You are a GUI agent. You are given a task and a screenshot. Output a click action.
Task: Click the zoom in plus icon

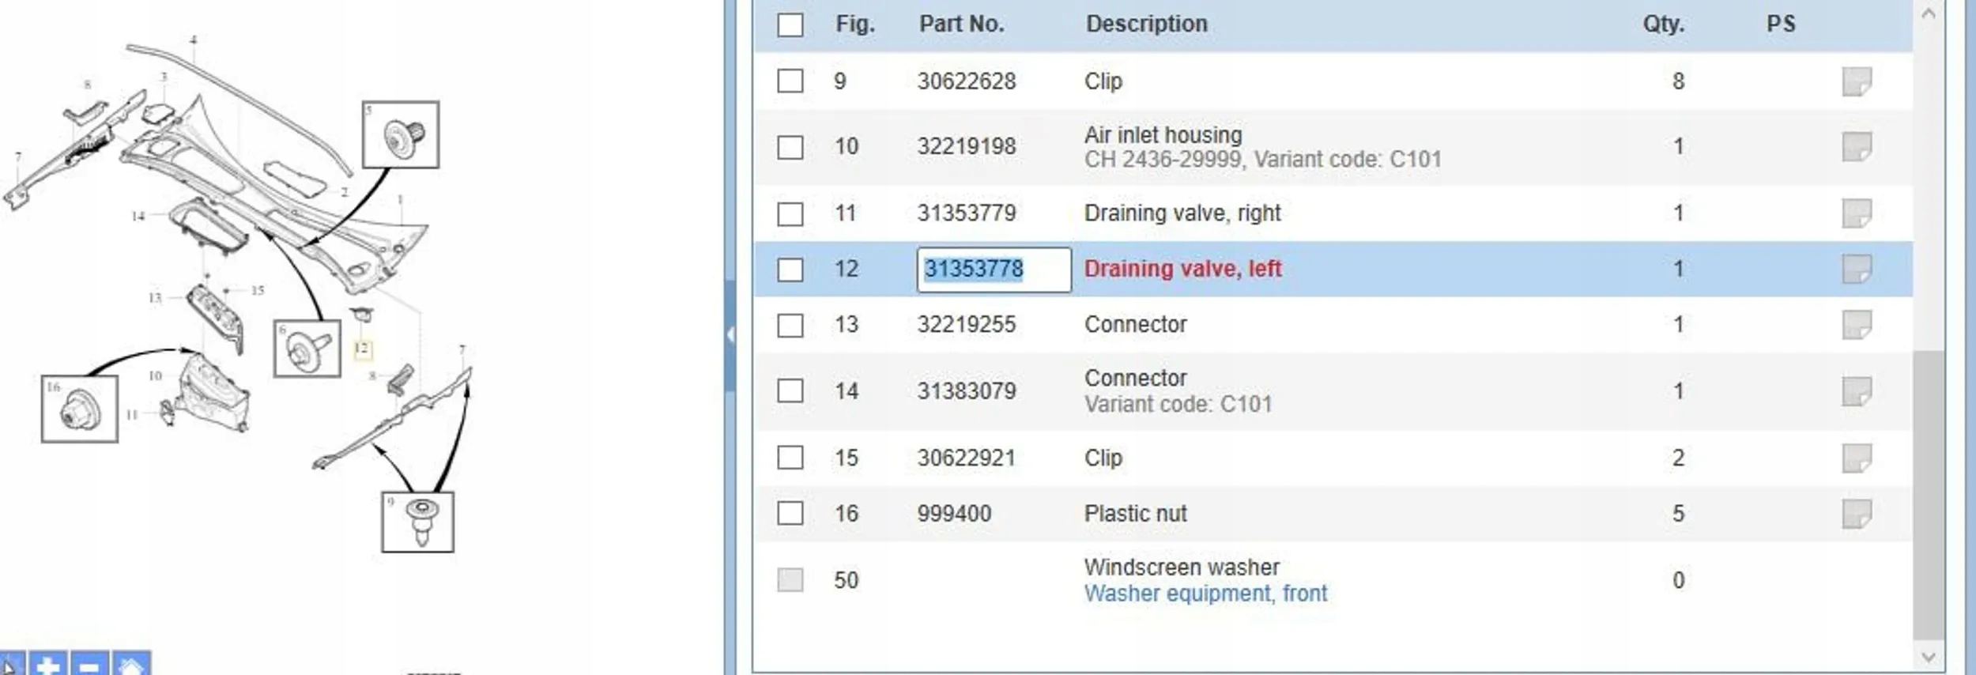[48, 664]
